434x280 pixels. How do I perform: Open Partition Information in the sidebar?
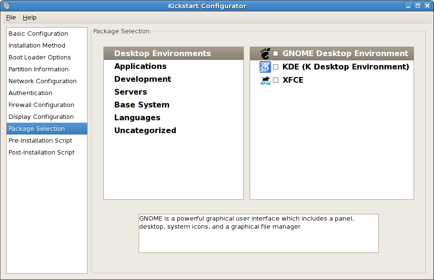39,69
